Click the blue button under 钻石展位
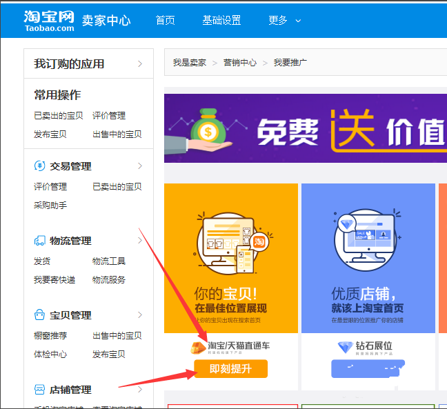Screen dimensions: 447x409 pos(368,368)
